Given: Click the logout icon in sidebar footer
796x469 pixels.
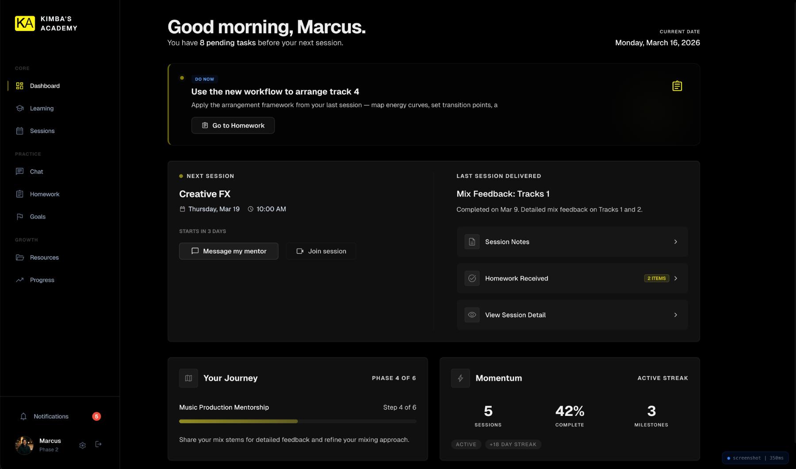Looking at the screenshot, I should (x=98, y=444).
